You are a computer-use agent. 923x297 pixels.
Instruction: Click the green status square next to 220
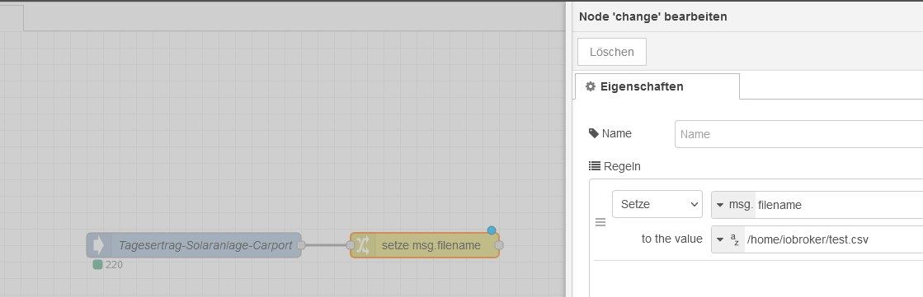97,265
